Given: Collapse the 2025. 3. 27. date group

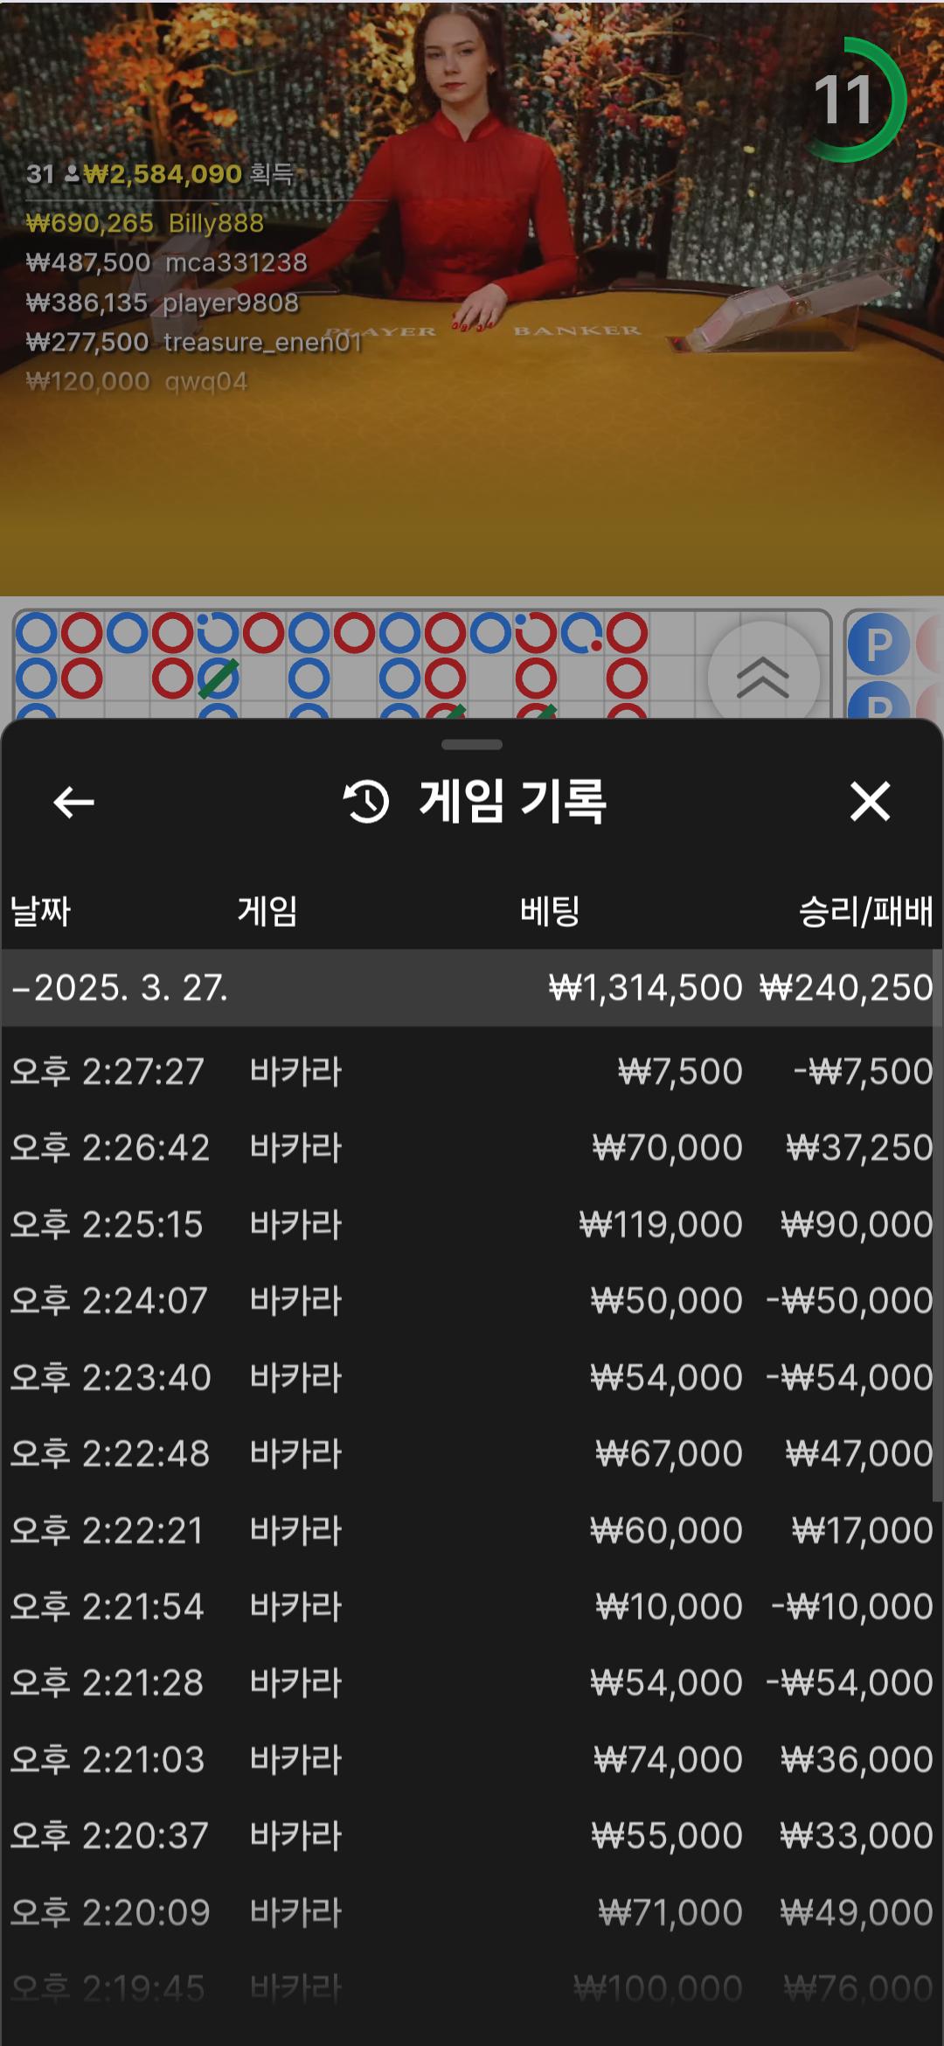Looking at the screenshot, I should (21, 988).
